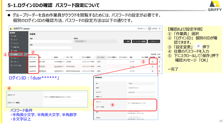
Task: Expand the 氏名 filter dropdown
Action: (x=51, y=48)
